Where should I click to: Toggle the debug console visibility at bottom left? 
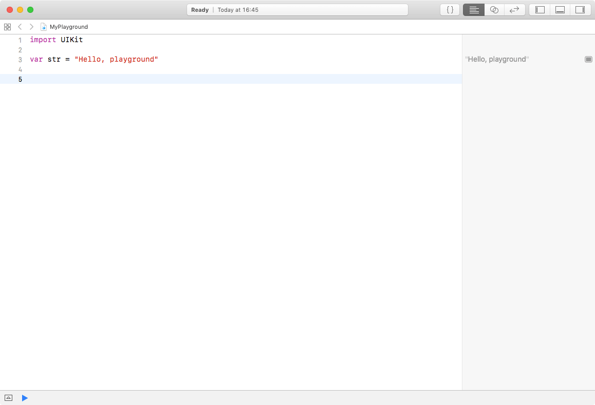pos(8,398)
